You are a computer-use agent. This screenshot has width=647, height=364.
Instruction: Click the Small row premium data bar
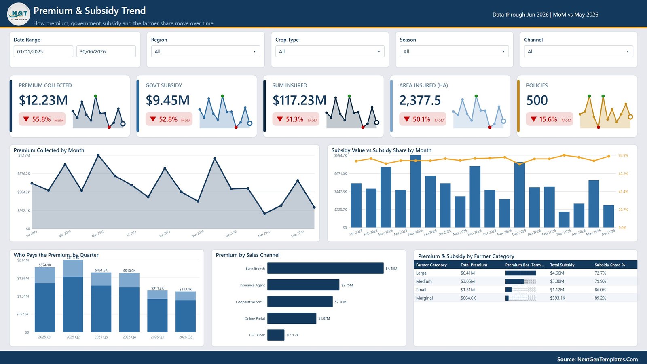click(521, 290)
